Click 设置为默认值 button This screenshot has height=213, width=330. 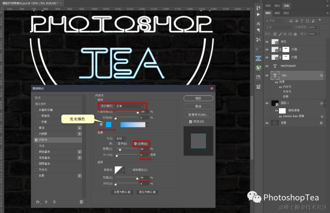[122, 192]
